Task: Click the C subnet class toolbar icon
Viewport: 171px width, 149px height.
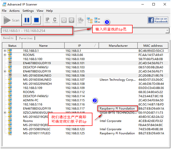Action: click(55, 20)
